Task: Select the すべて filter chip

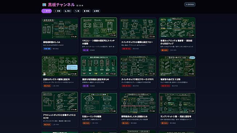Action: pyautogui.click(x=47, y=11)
